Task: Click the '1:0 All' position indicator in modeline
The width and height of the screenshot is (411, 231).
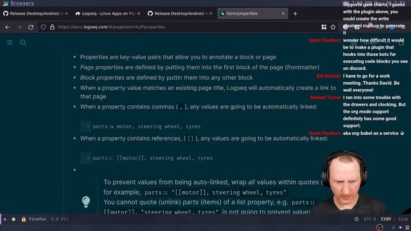Action: coord(60,219)
